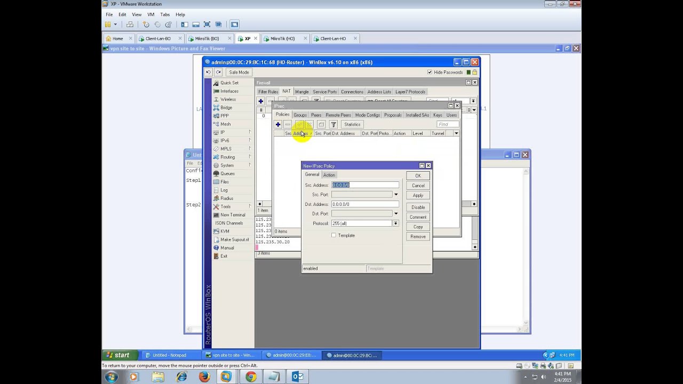This screenshot has height=384, width=683.
Task: Click the Statistics button in IPsec
Action: 352,124
